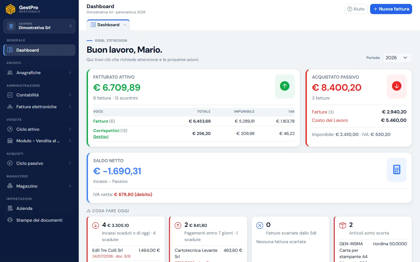420x262 pixels.
Task: Click the Gestisci link under Corrispettivi
Action: click(101, 137)
